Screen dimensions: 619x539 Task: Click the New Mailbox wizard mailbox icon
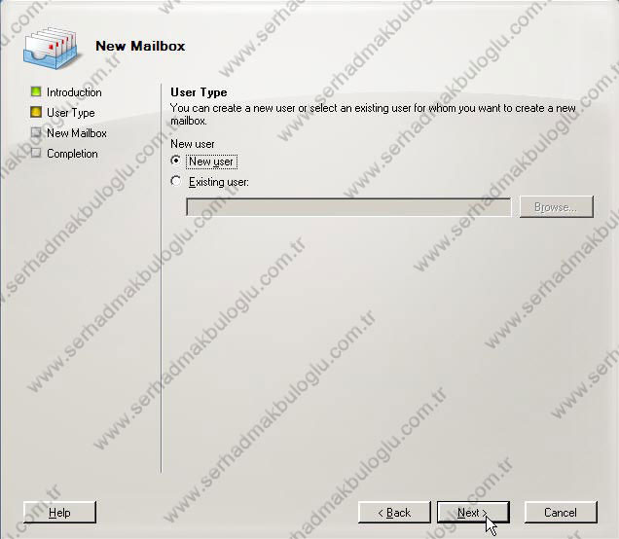tap(51, 48)
